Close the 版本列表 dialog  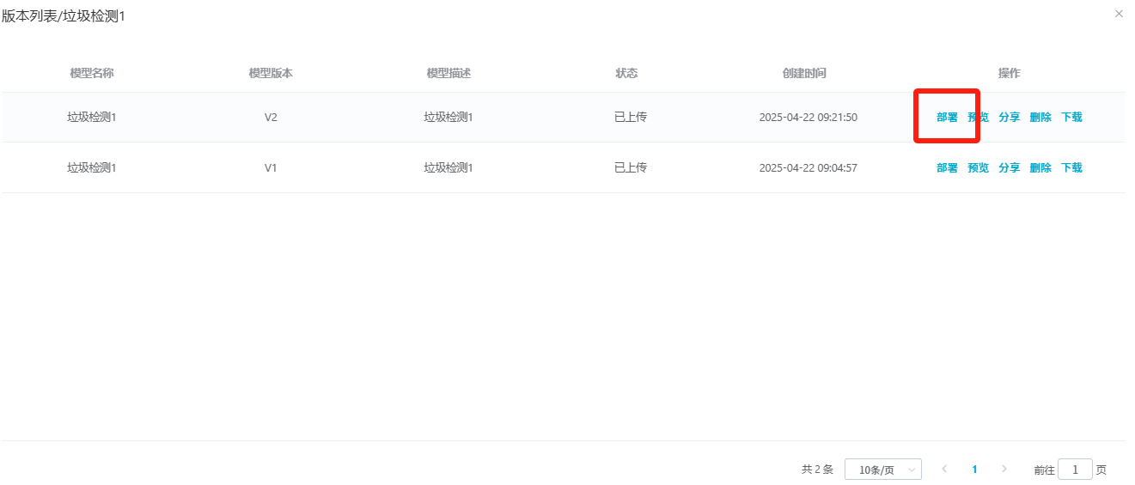tap(1118, 14)
